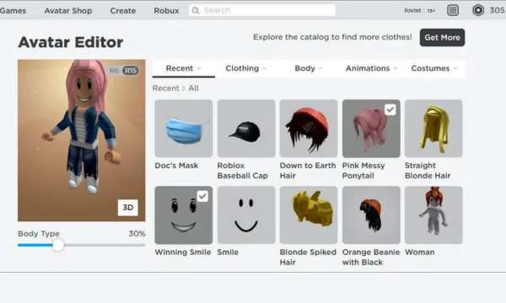Click the Straight Blonde Hair item name
Viewport: 506px width, 303px height.
(x=428, y=170)
